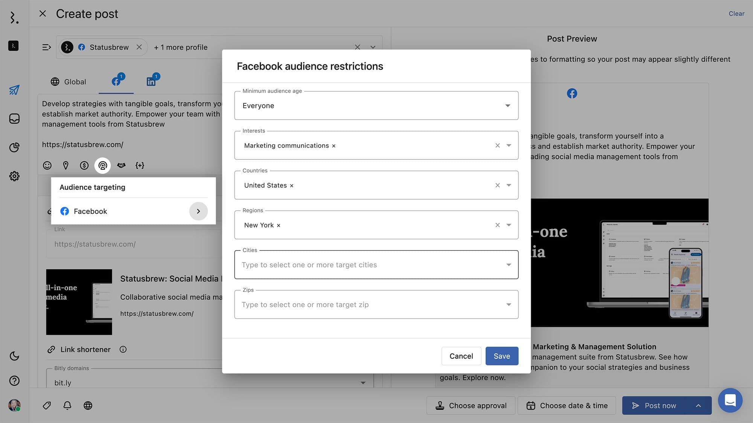
Task: Click the tag label icon
Action: pos(47,405)
